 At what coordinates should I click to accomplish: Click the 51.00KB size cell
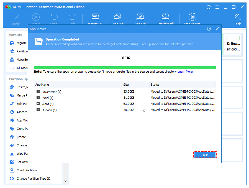pyautogui.click(x=129, y=98)
